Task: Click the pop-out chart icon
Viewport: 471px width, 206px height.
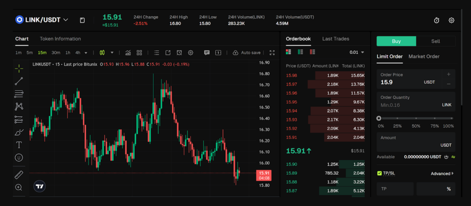Action: [x=168, y=52]
